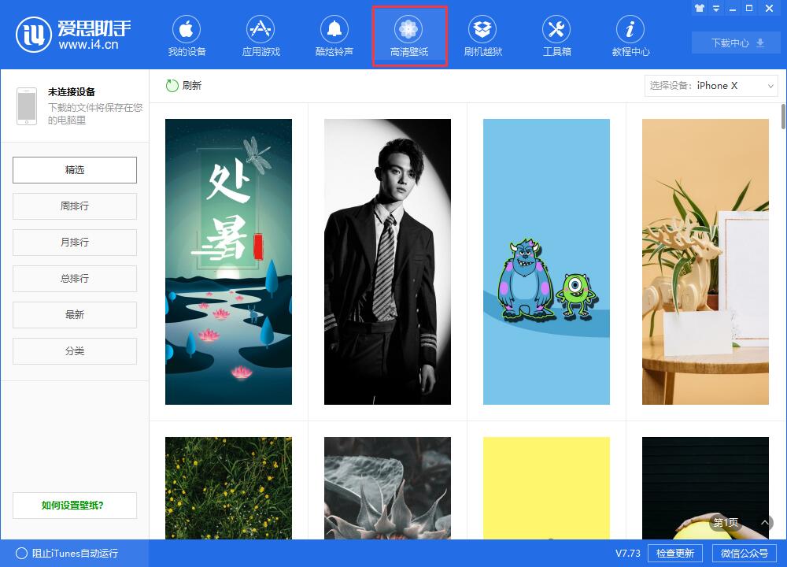This screenshot has width=787, height=567.
Task: Click 如何设置壁纸? help link
Action: click(75, 506)
